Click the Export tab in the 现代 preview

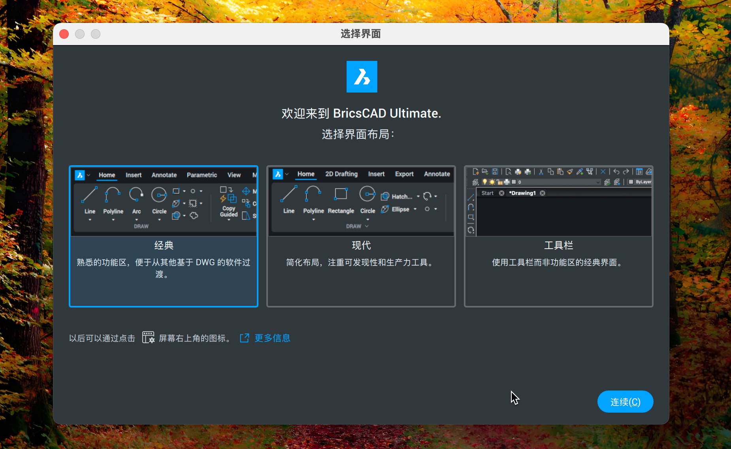click(404, 174)
